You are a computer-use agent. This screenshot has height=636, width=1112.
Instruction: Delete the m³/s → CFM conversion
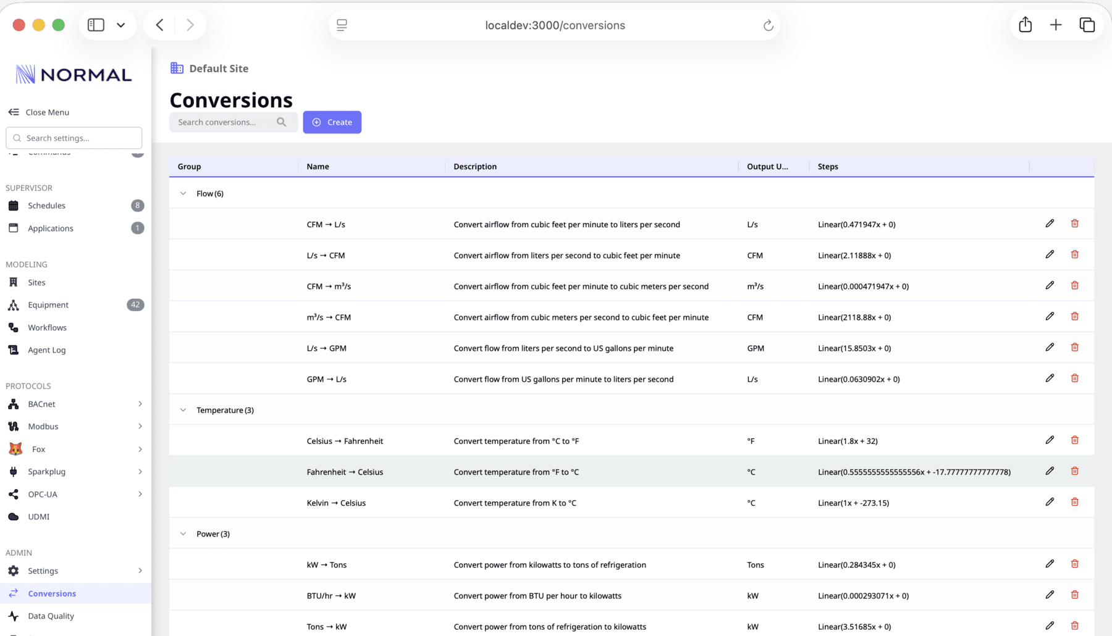click(1075, 316)
